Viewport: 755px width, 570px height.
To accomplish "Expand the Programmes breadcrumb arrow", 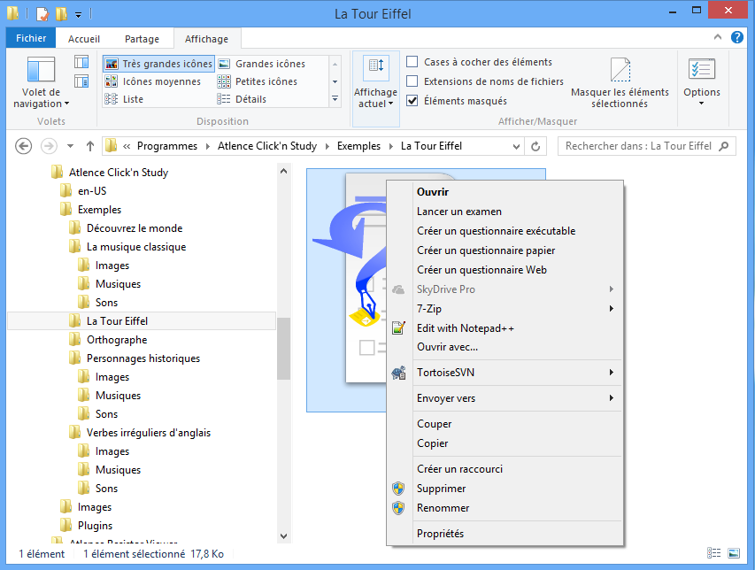I will pos(207,146).
